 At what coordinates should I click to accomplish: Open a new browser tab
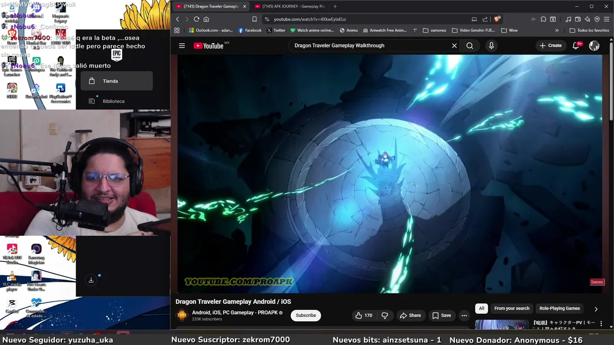[335, 6]
